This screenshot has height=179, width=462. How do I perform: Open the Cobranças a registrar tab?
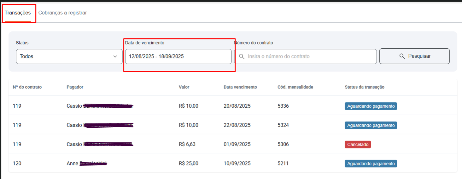point(62,13)
